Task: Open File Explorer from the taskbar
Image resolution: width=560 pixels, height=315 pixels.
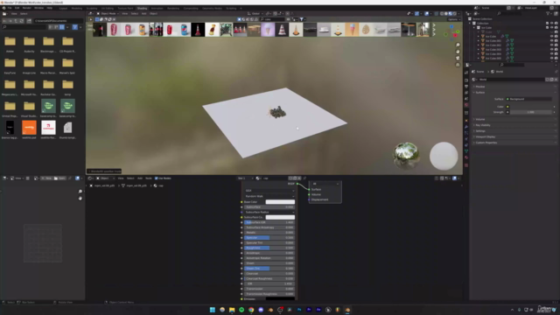Action: pyautogui.click(x=232, y=310)
